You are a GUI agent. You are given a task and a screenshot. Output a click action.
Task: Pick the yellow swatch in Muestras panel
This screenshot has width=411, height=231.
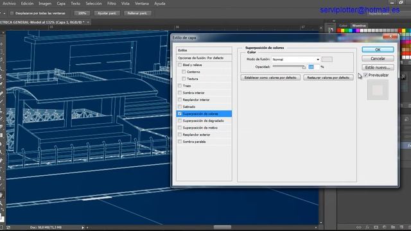click(342, 31)
